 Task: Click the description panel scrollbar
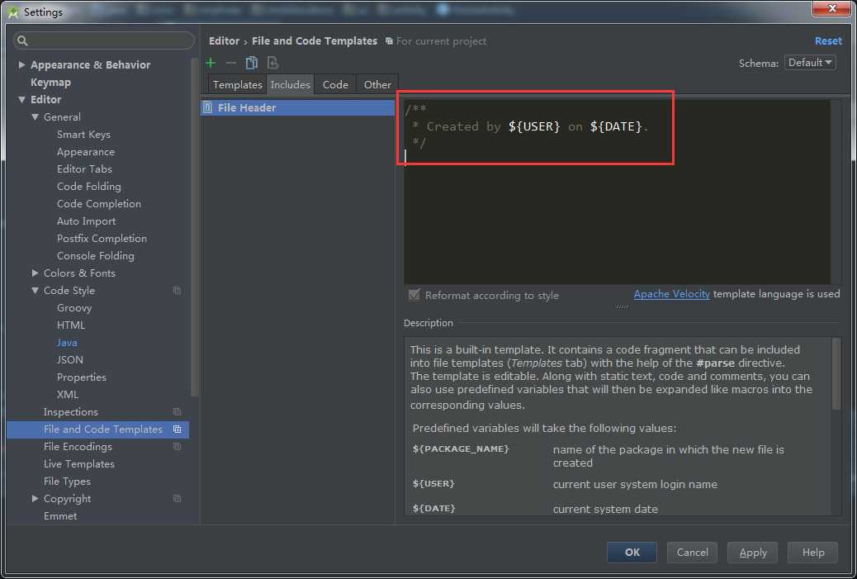tap(836, 374)
